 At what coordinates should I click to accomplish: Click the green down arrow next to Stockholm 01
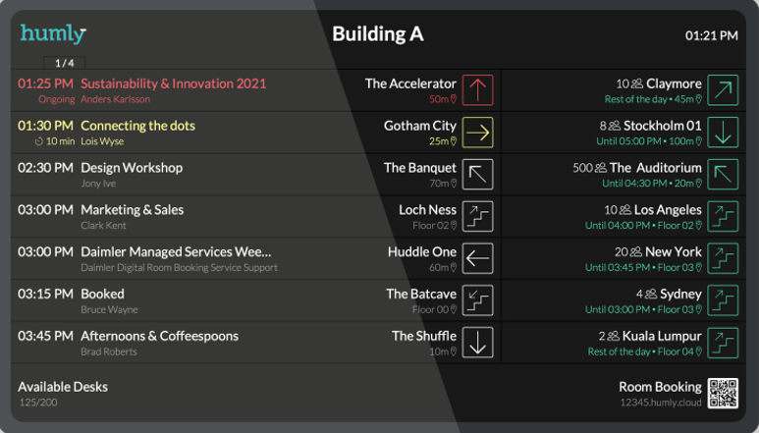723,133
